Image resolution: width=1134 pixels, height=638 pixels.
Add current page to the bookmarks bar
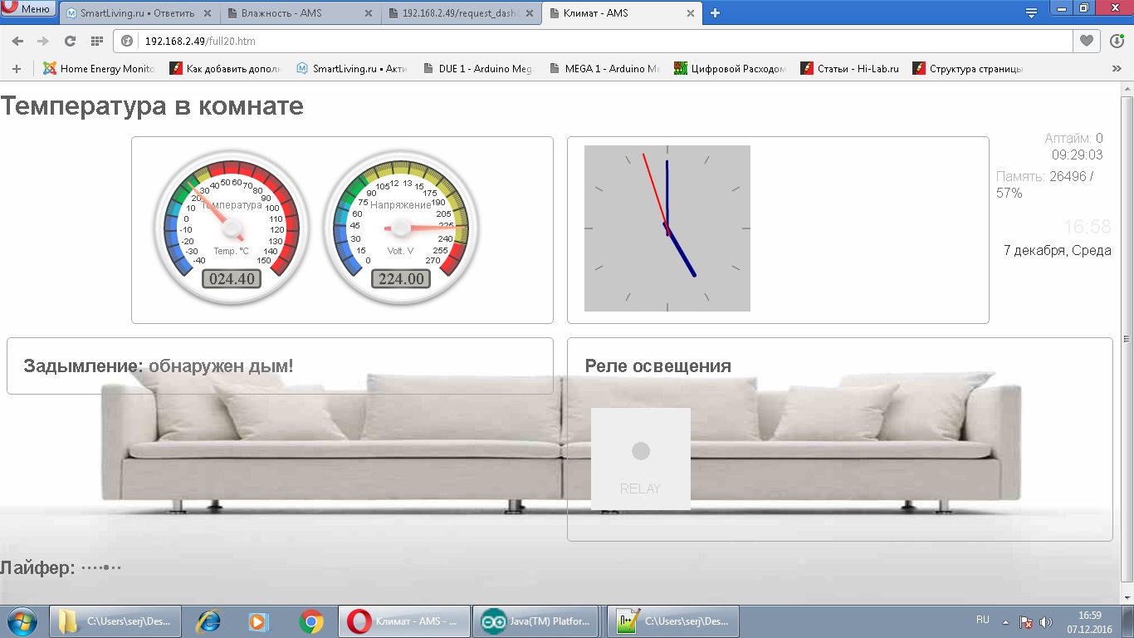tap(16, 69)
